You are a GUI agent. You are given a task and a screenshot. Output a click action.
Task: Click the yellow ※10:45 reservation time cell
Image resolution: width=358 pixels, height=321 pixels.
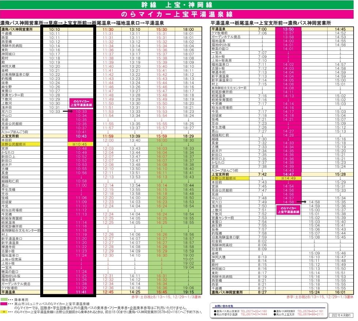[x=81, y=144]
